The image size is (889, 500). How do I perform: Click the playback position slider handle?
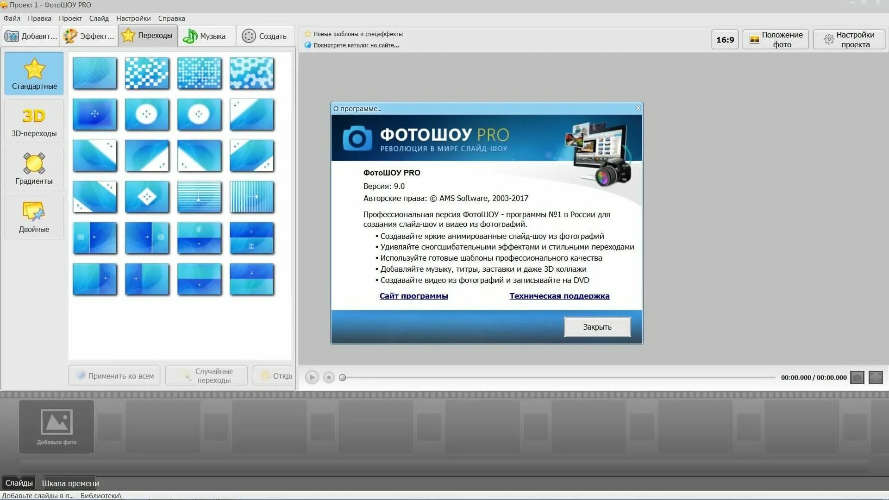(343, 378)
